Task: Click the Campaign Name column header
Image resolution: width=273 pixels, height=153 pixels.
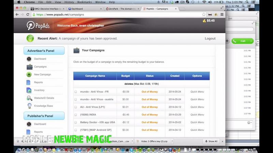Action: pos(95,76)
